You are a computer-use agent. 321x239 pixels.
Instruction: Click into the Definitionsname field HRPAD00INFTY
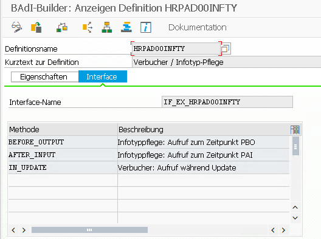click(176, 49)
